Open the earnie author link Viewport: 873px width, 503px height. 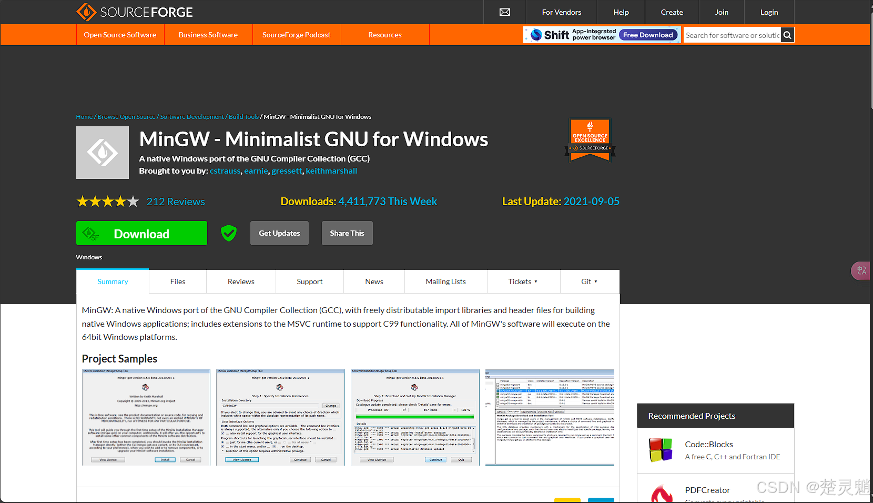pyautogui.click(x=256, y=171)
